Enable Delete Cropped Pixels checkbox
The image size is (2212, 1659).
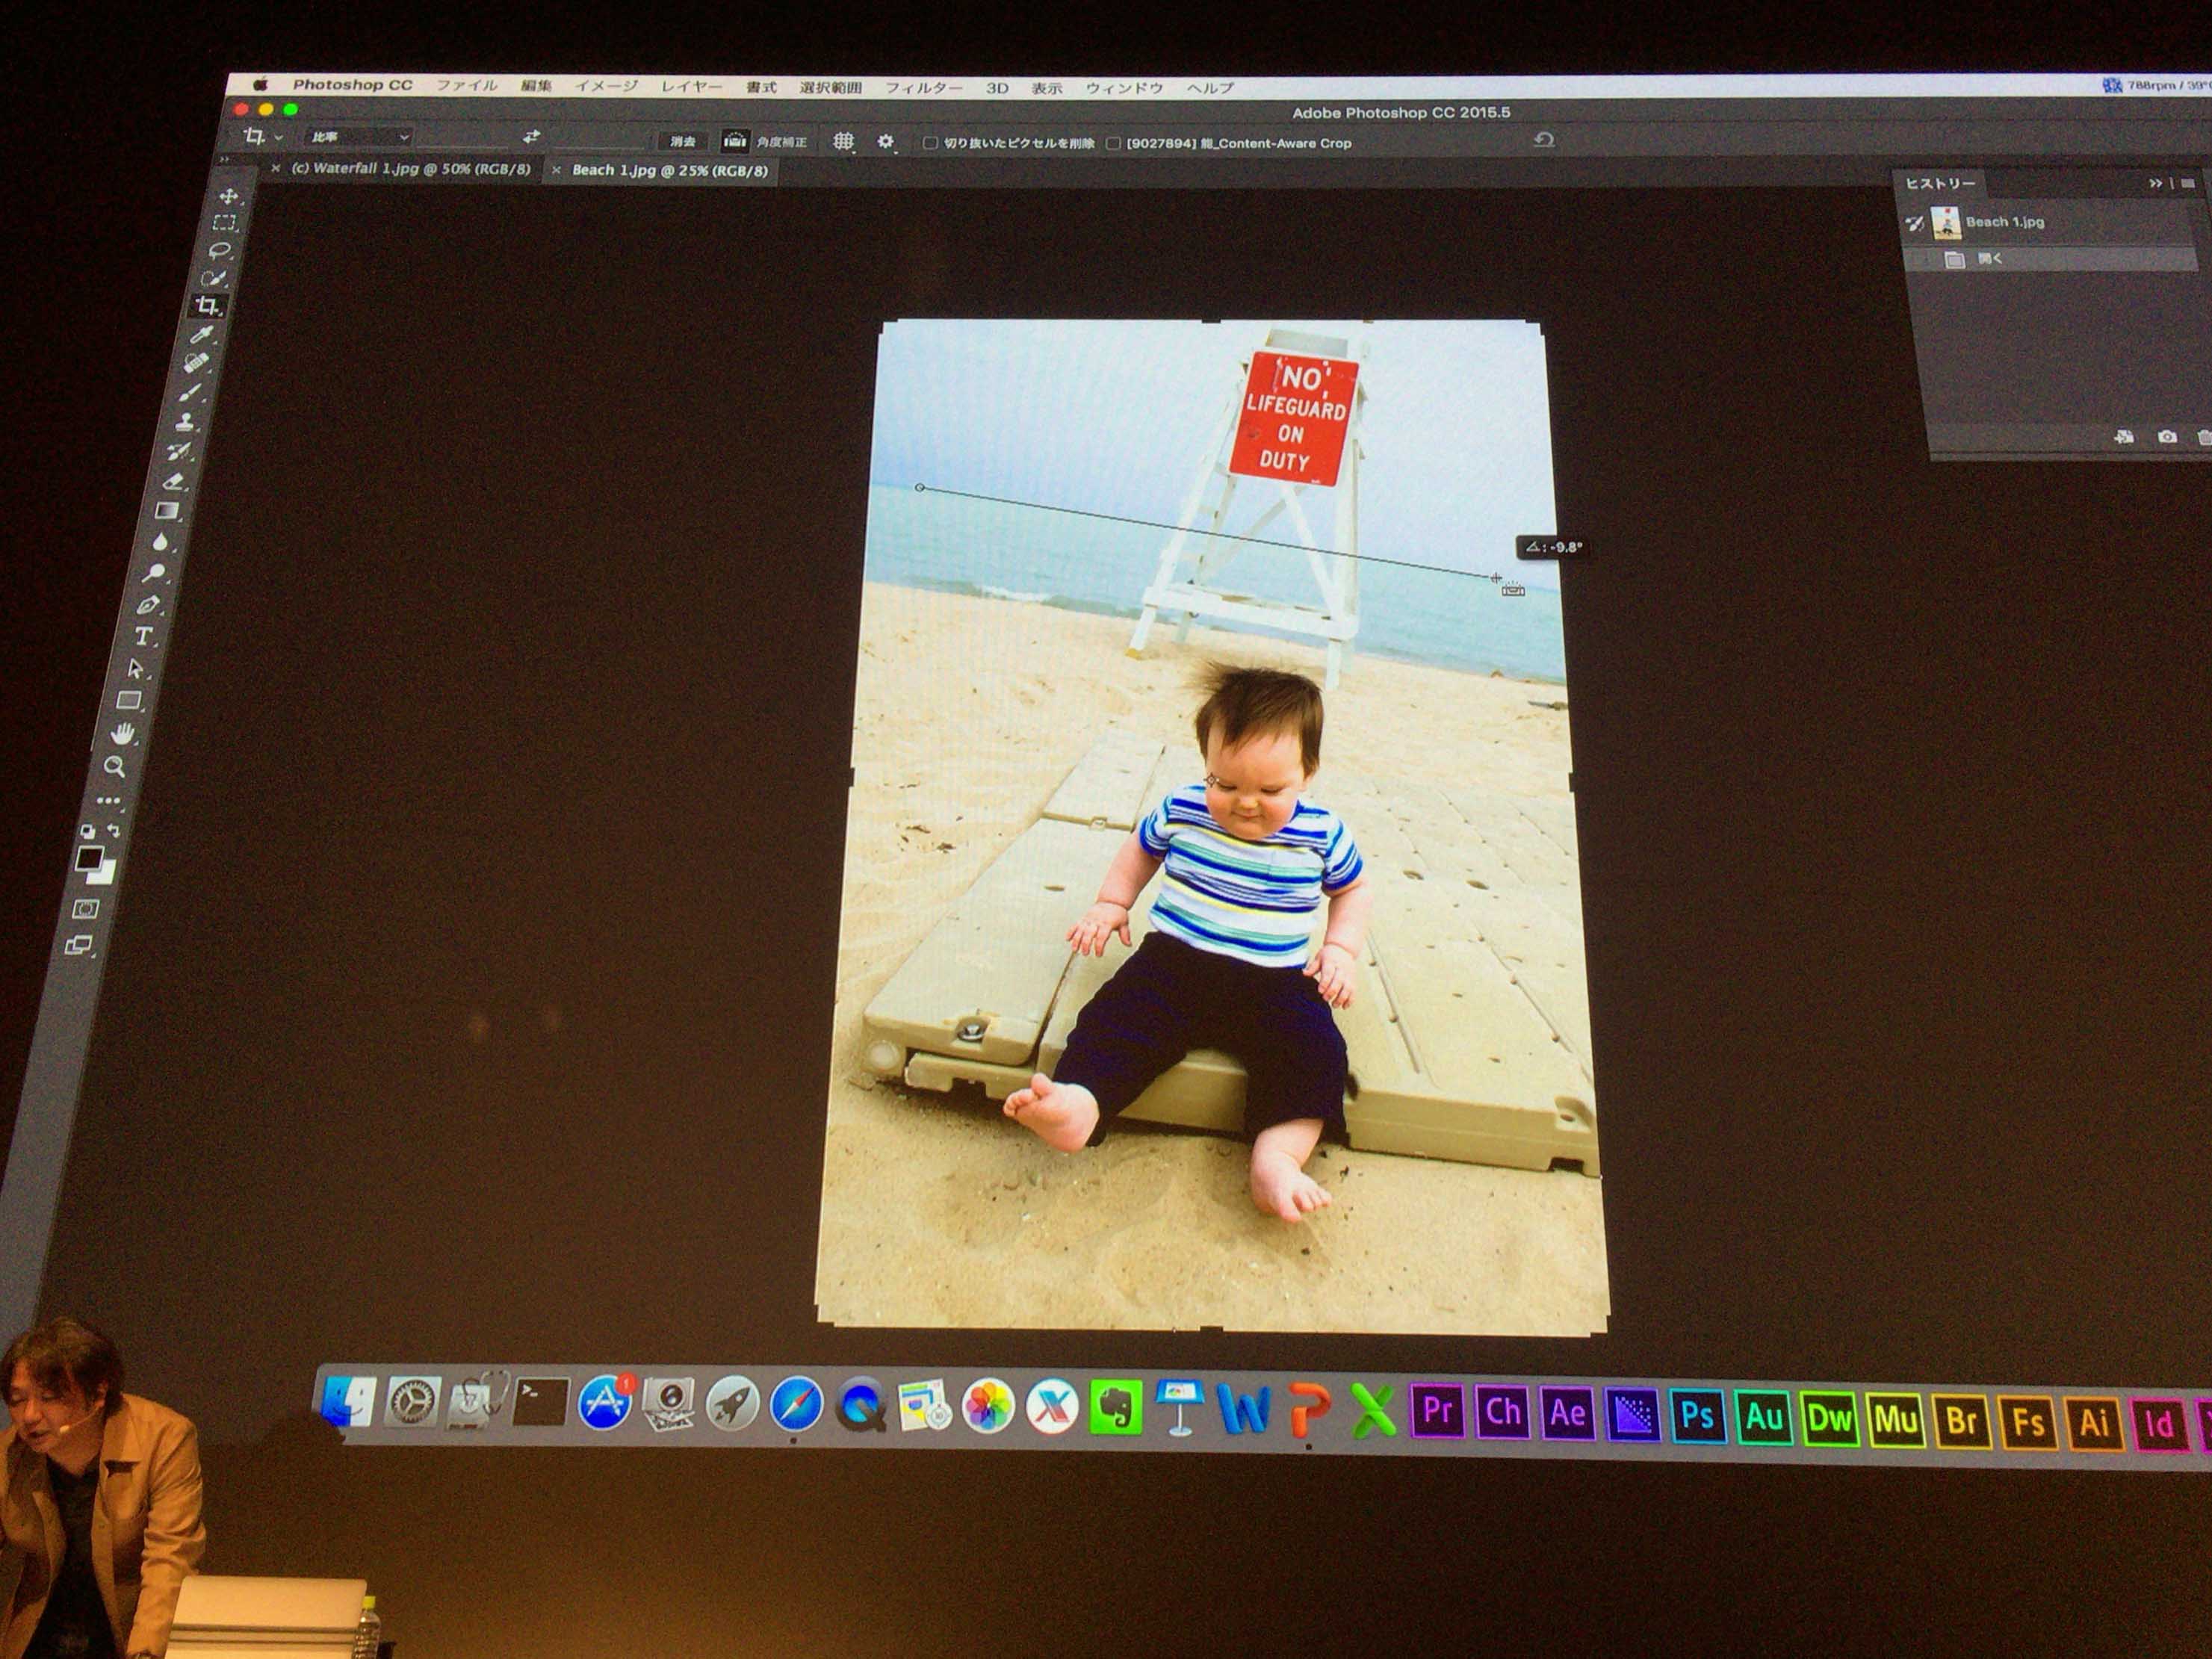pos(930,143)
